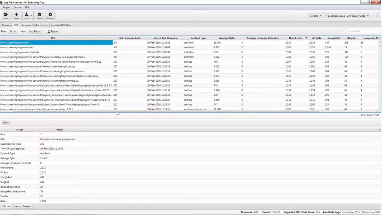Sort by Num Events column header
This screenshot has width=382, height=215.
pos(296,38)
